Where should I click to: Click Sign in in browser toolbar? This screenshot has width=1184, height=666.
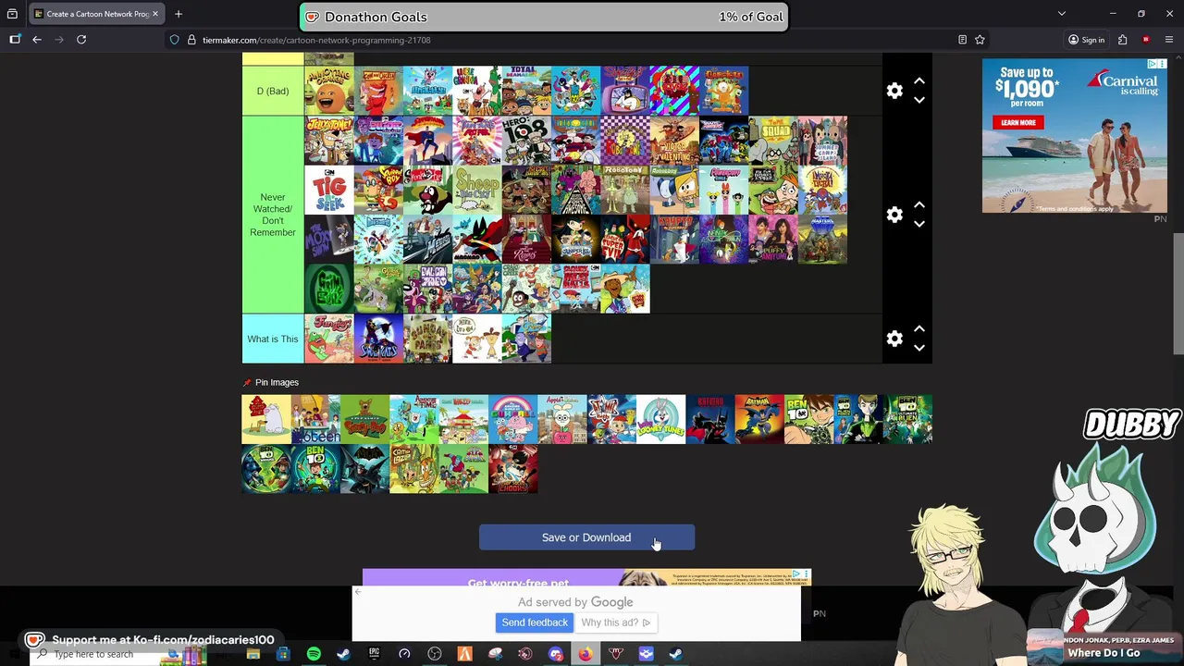click(1087, 40)
